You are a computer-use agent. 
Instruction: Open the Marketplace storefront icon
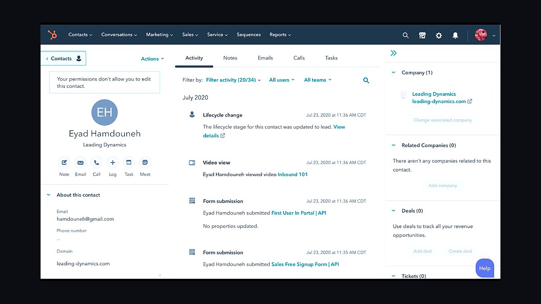pyautogui.click(x=422, y=35)
